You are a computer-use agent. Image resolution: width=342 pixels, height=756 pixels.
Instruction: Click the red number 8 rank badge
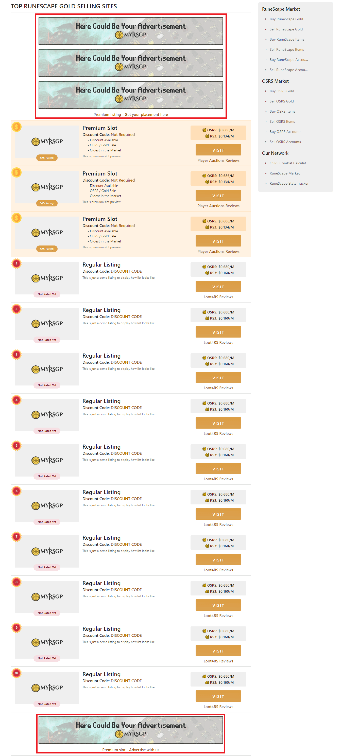16,582
